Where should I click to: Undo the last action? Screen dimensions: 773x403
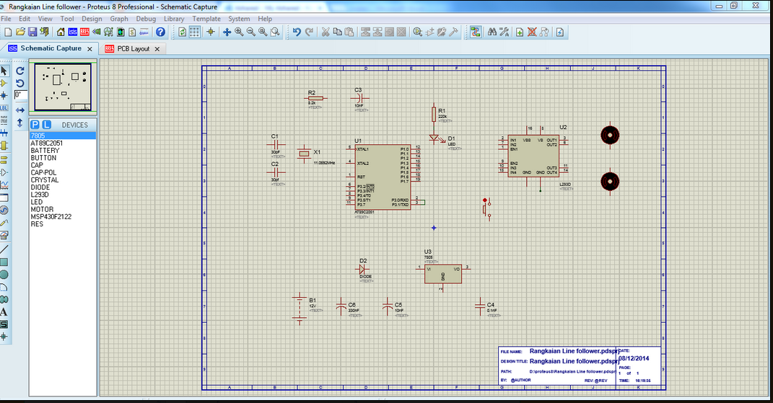297,32
